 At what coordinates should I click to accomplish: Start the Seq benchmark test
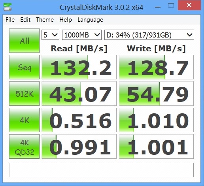click(24, 67)
